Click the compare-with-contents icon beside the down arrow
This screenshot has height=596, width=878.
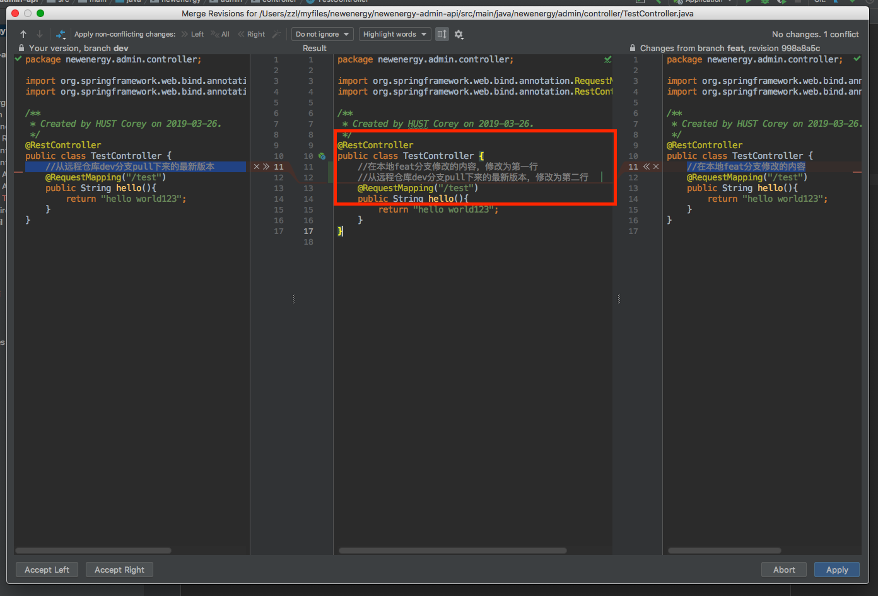(x=61, y=34)
